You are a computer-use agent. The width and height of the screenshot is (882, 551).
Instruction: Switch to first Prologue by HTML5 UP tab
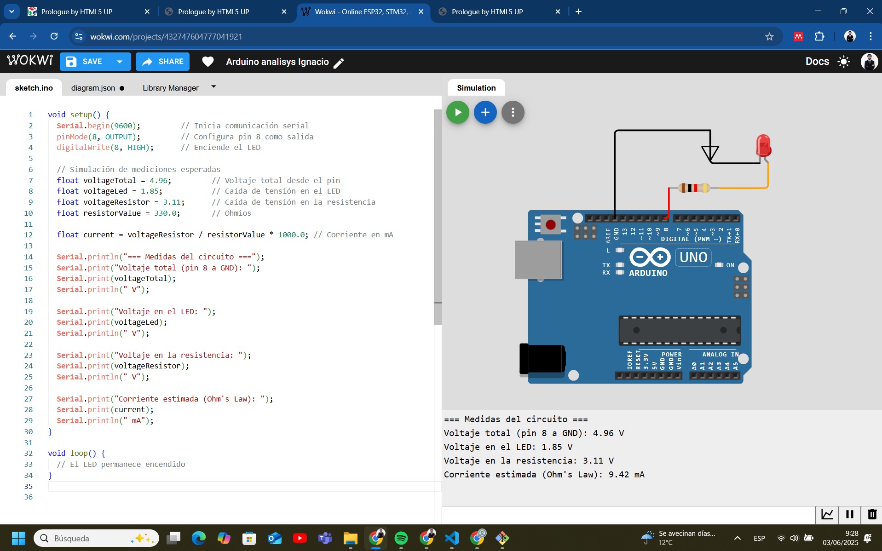[x=89, y=11]
